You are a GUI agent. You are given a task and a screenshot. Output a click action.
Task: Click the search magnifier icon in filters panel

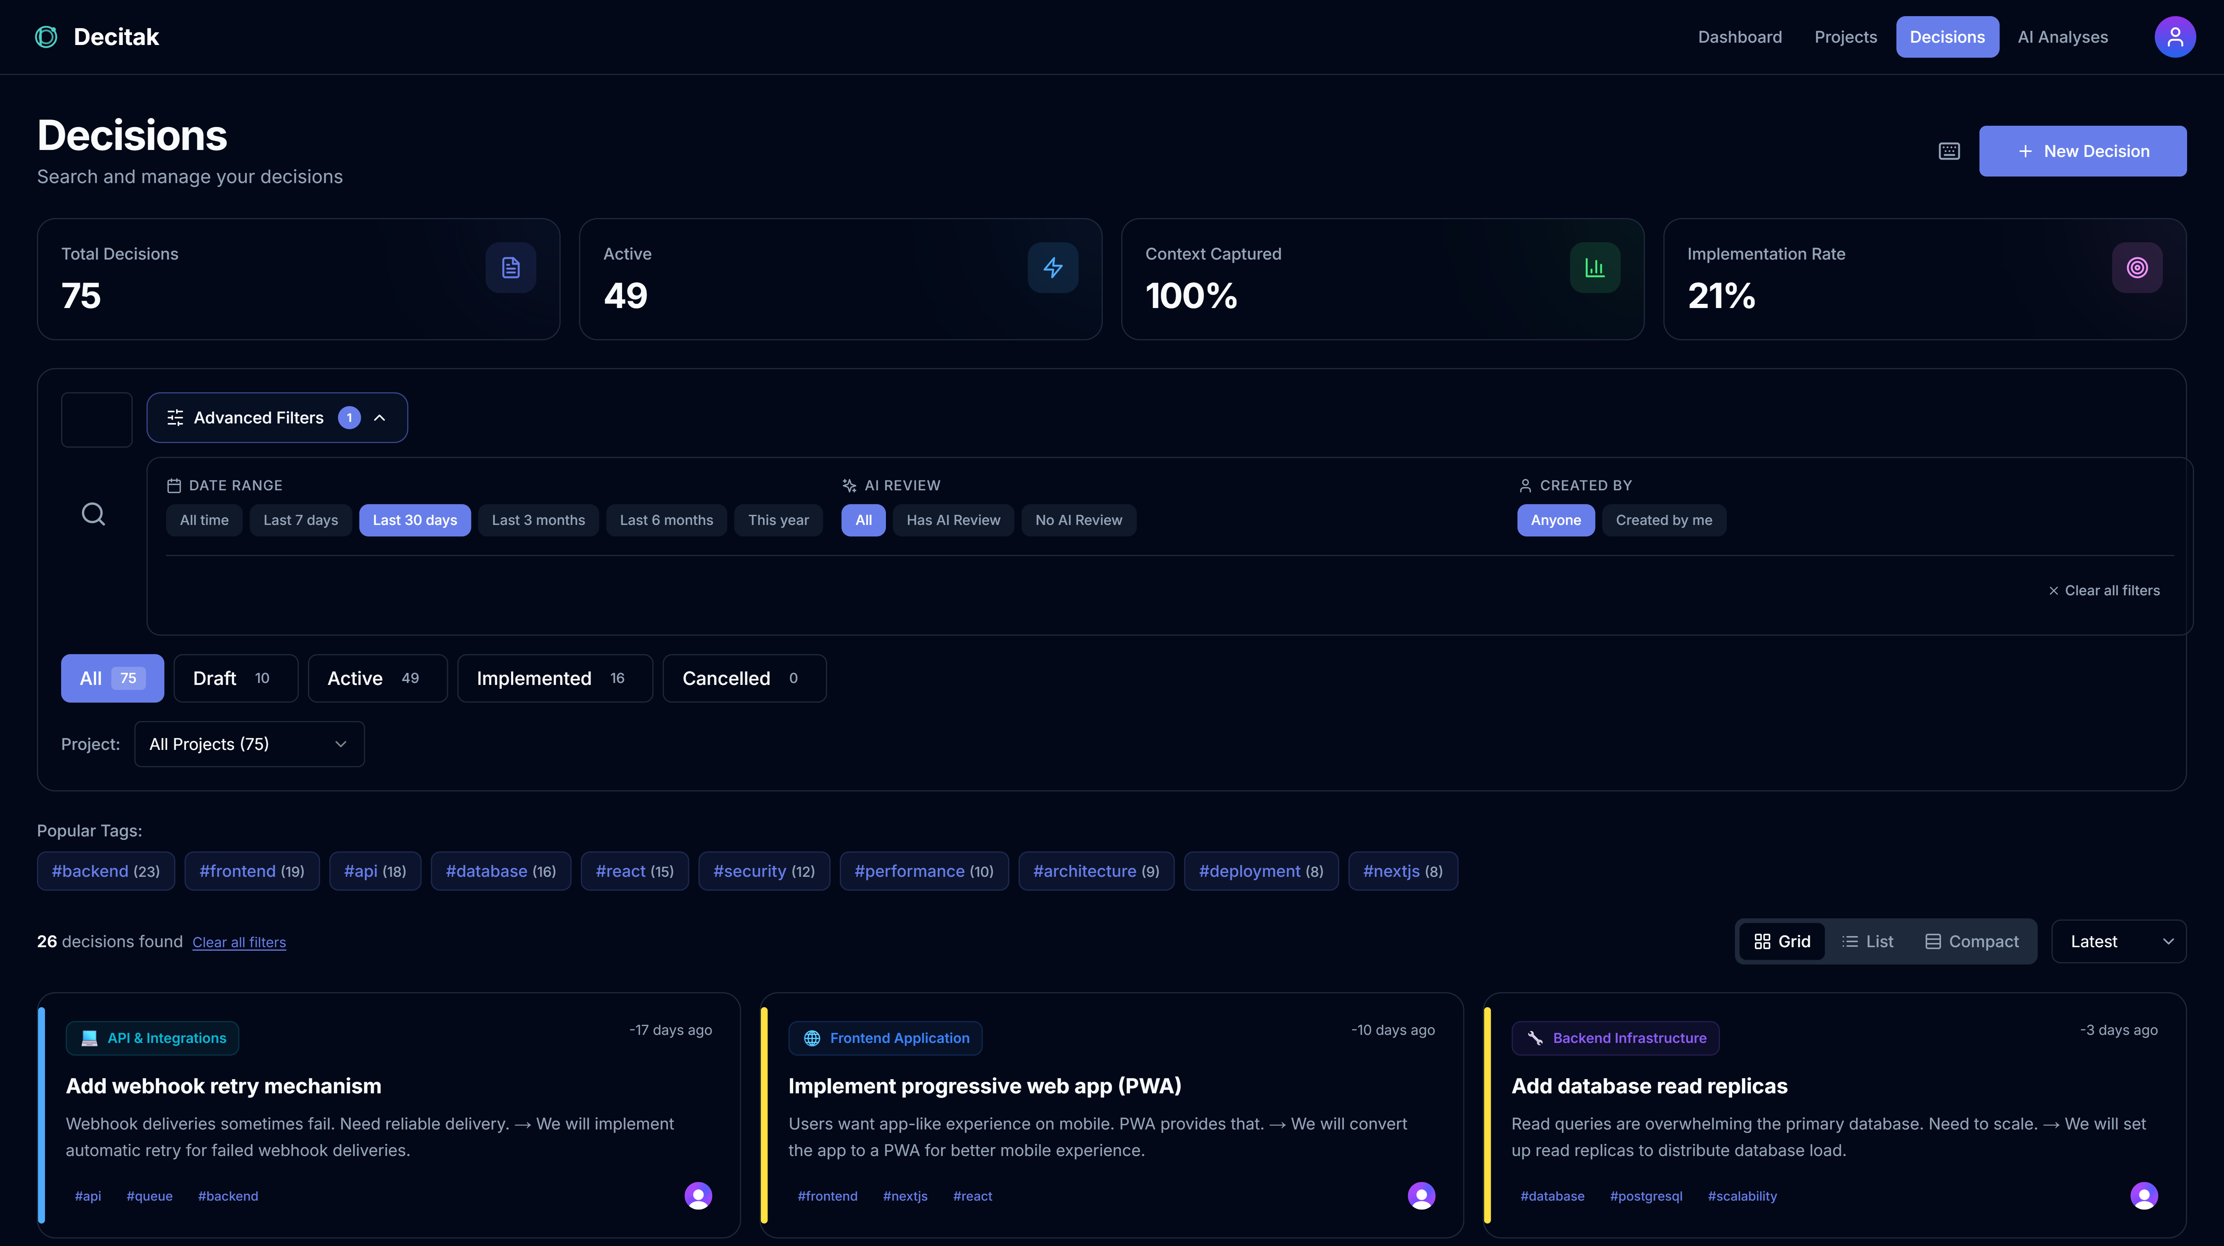(93, 513)
